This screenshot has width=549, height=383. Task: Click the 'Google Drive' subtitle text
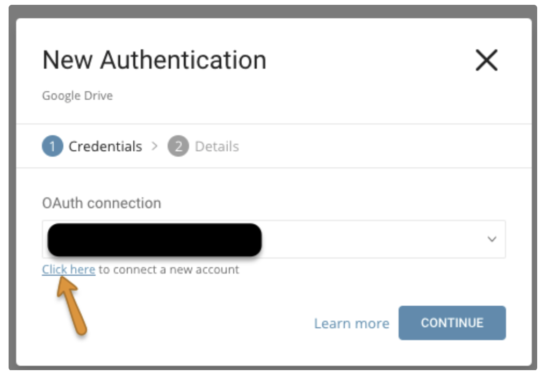coord(77,96)
